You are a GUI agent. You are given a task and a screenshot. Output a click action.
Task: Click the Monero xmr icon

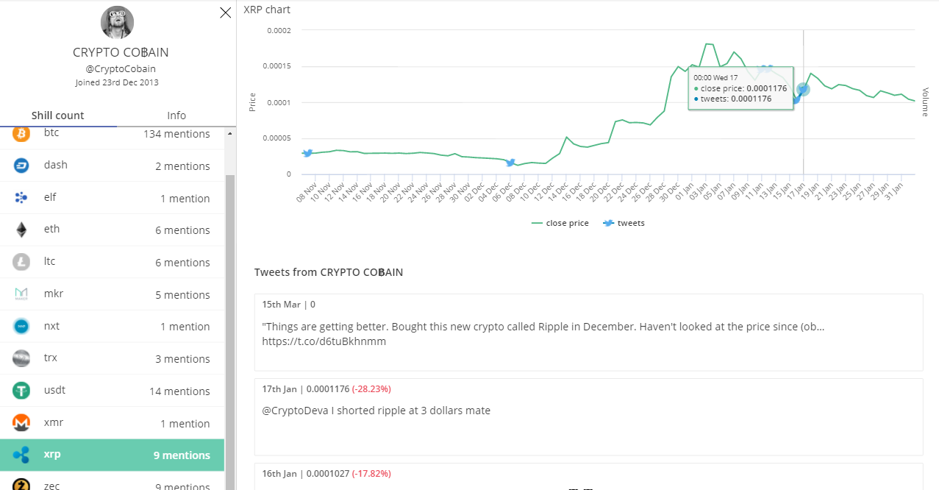pyautogui.click(x=21, y=422)
